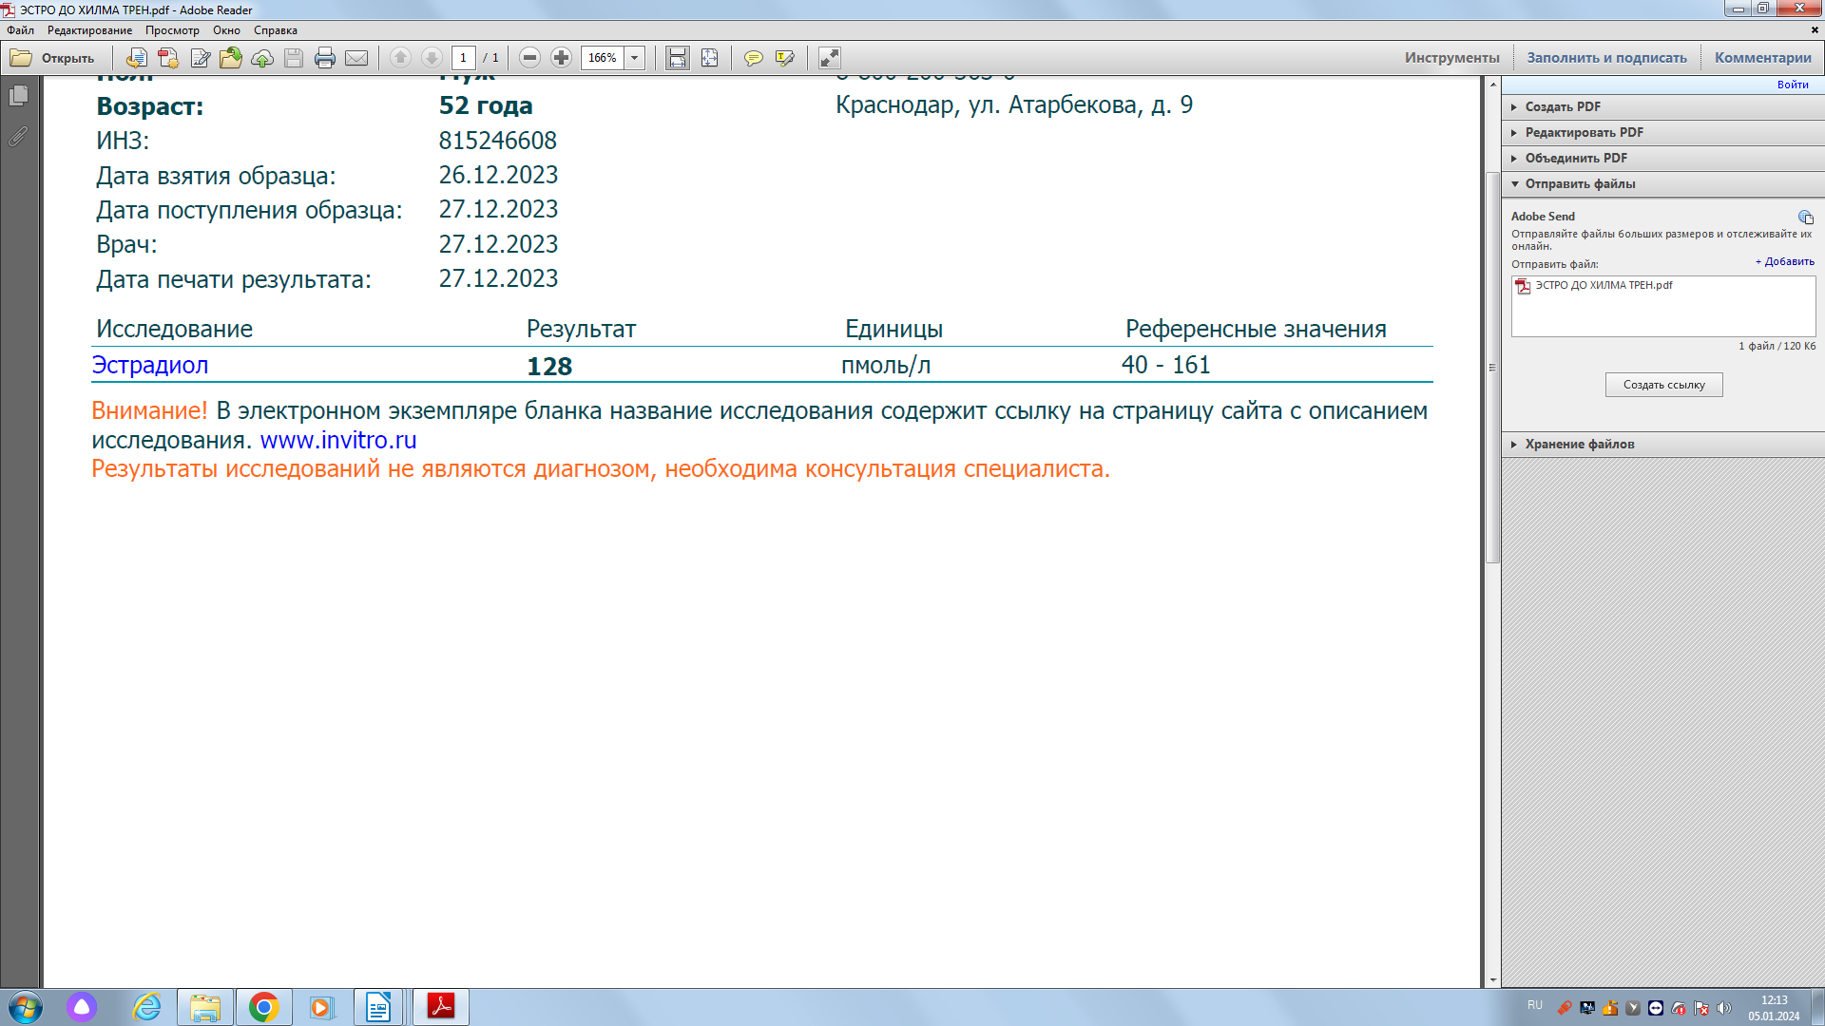The image size is (1825, 1026).
Task: Click the Print file icon
Action: click(x=325, y=58)
